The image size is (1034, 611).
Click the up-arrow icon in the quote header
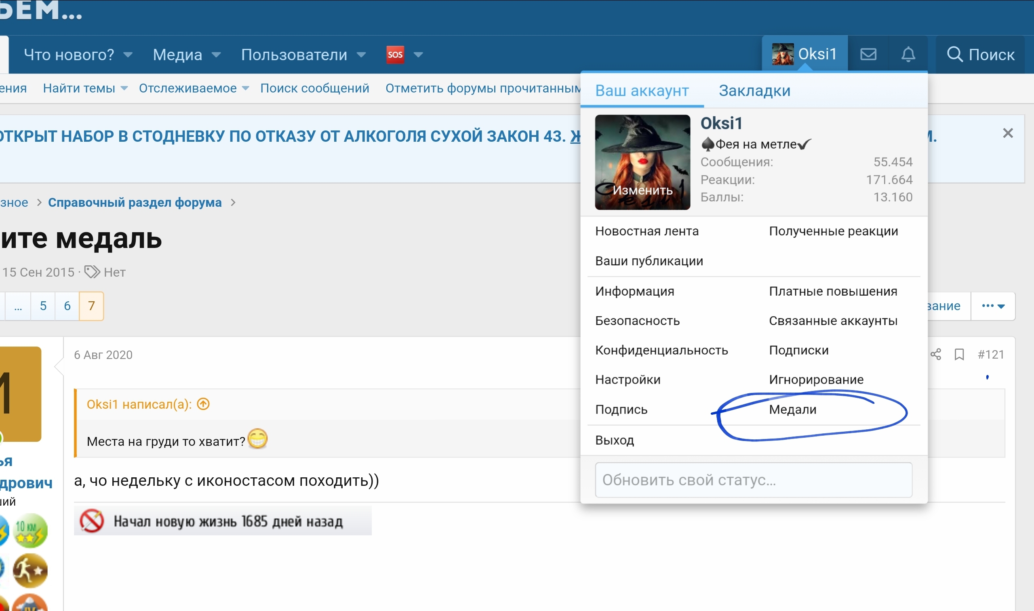click(203, 404)
